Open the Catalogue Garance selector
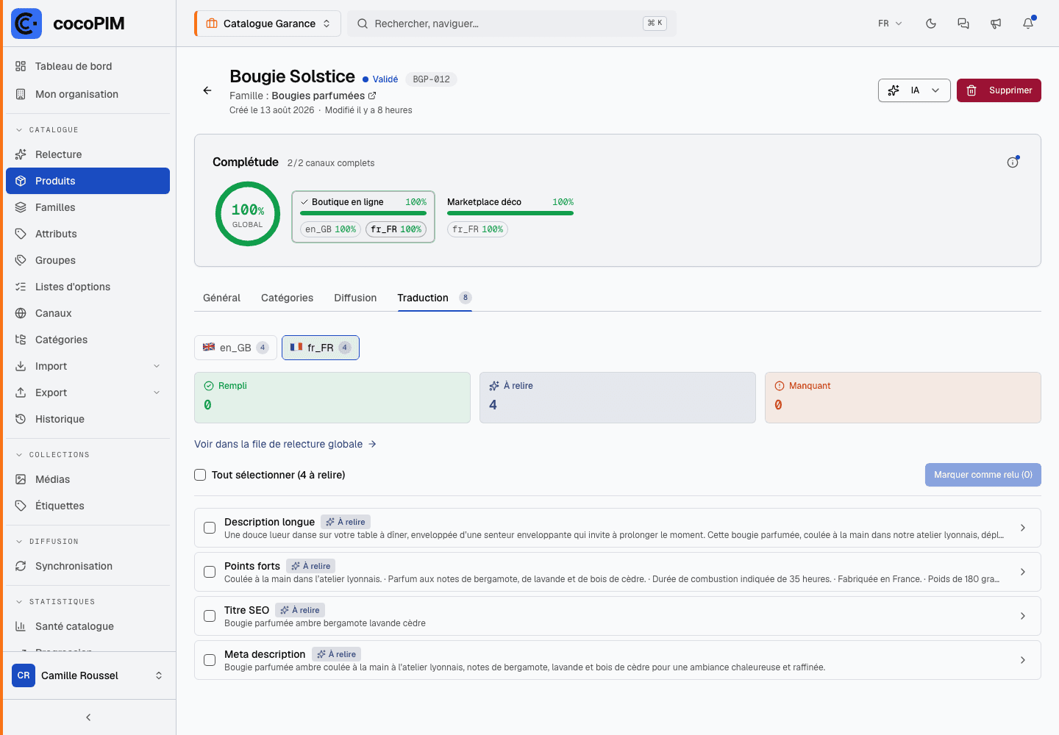The image size is (1059, 735). tap(268, 24)
